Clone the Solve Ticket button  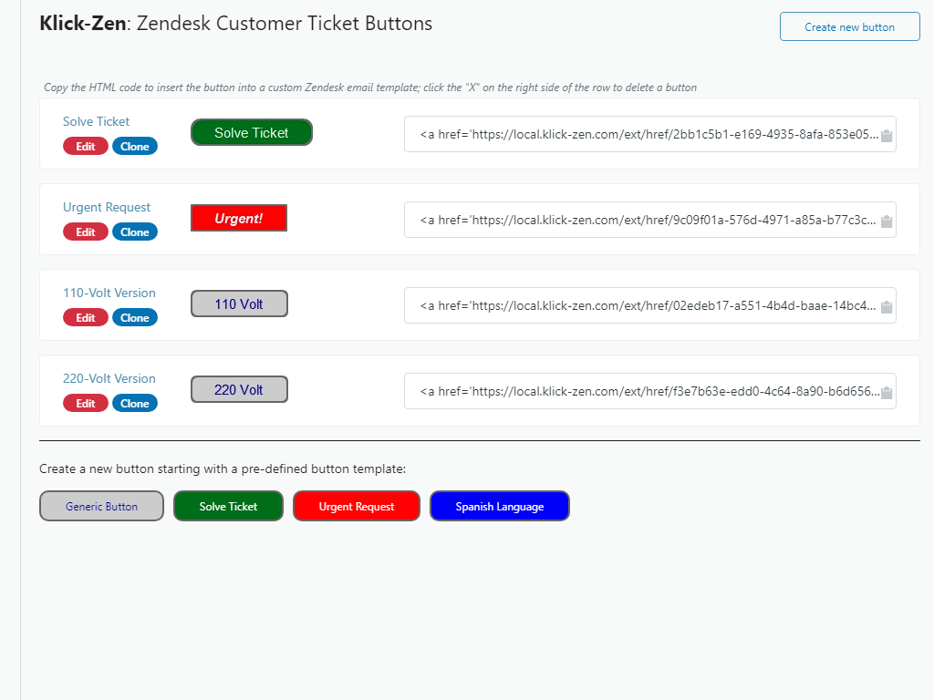click(x=135, y=147)
